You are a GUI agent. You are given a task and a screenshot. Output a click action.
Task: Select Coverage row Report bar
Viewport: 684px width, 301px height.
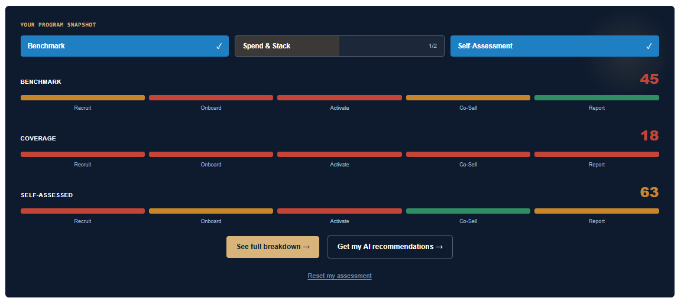597,154
